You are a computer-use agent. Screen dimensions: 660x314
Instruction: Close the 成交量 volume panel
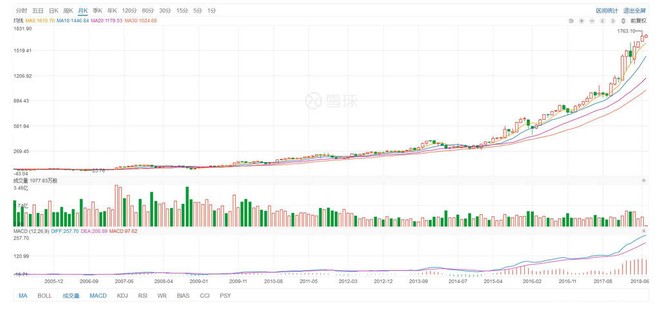point(644,181)
